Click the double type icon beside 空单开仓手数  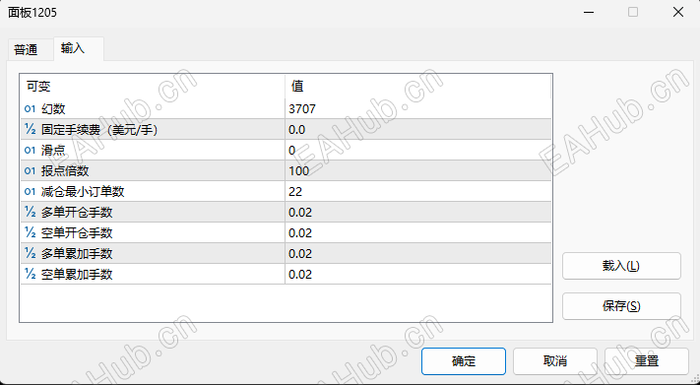(x=30, y=232)
